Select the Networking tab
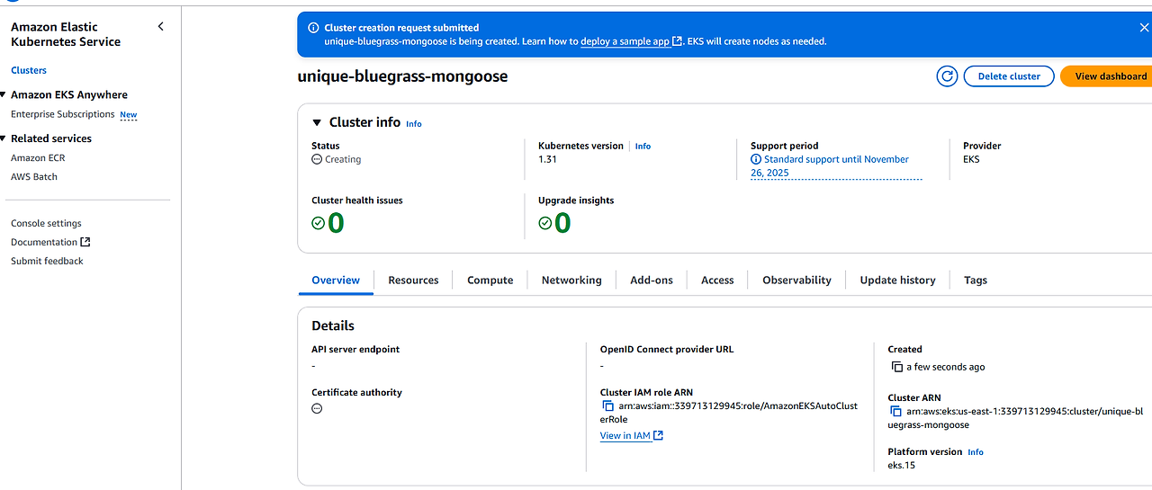 tap(571, 281)
